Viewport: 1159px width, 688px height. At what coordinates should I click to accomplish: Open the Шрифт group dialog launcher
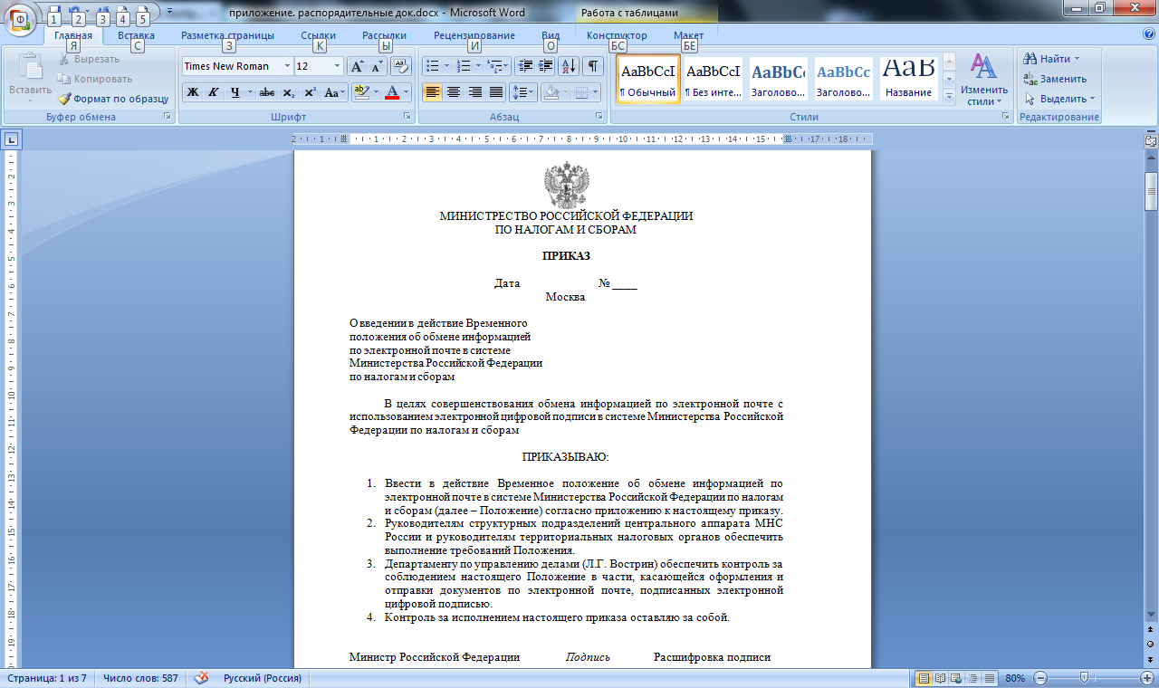(x=407, y=117)
